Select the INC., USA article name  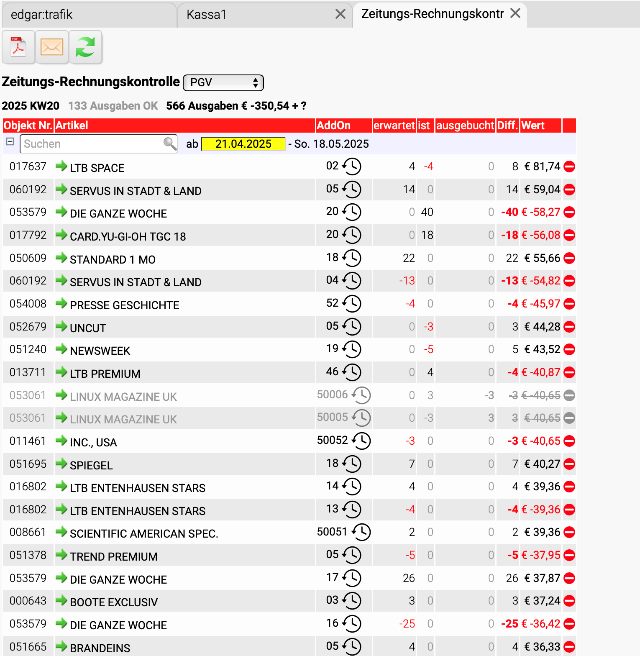(x=93, y=443)
